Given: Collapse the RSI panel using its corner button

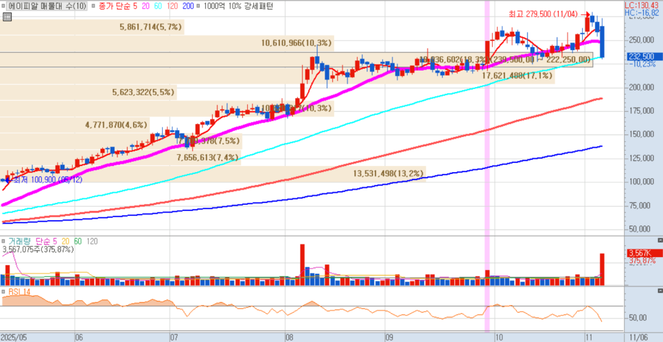Looking at the screenshot, I should pos(660,291).
